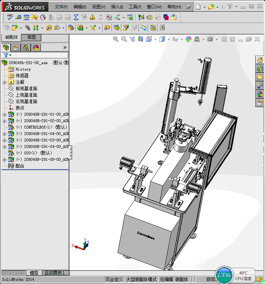The image size is (265, 284).
Task: Open the Appearances color ball pane tab
Action: pos(260,94)
